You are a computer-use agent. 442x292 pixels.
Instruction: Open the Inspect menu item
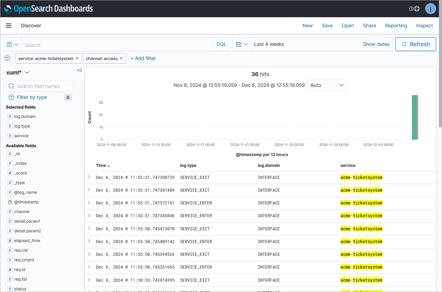[424, 26]
